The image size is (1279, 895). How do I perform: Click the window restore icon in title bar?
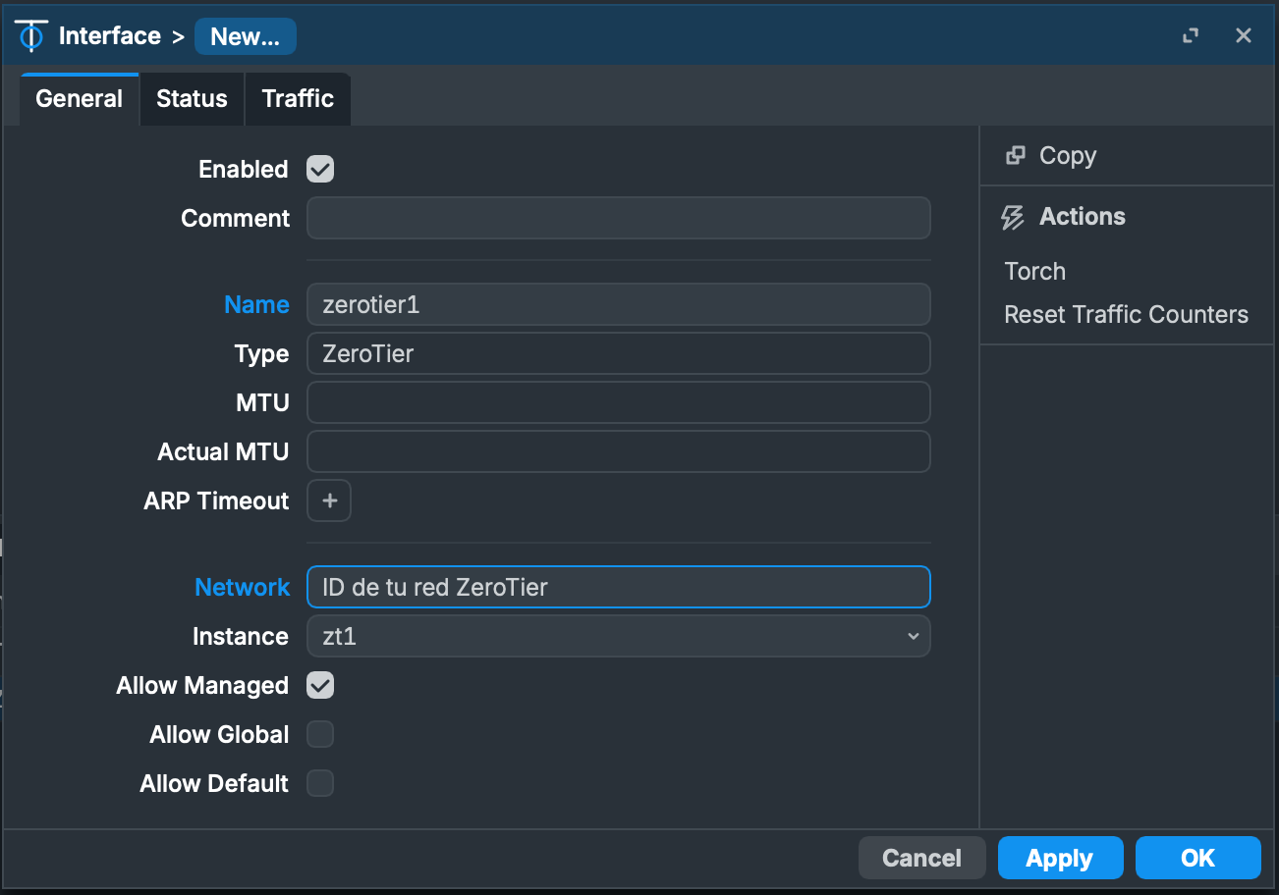(1191, 36)
